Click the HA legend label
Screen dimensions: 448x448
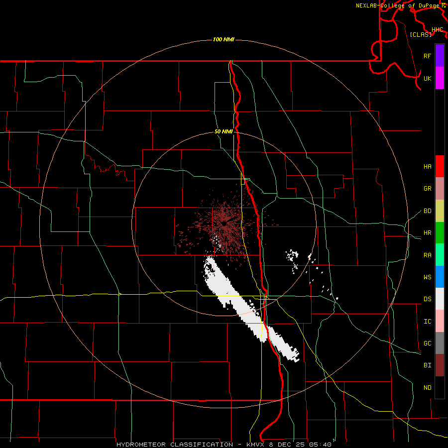[427, 167]
